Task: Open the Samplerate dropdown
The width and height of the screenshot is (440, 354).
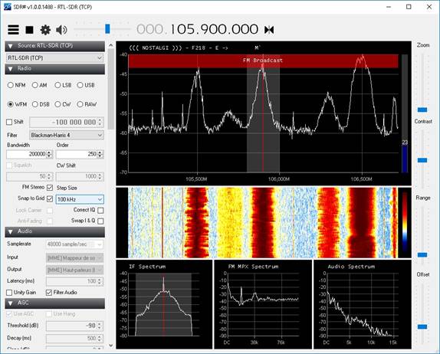Action: coord(74,244)
